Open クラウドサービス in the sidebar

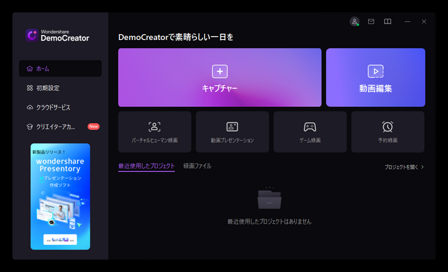[60, 107]
